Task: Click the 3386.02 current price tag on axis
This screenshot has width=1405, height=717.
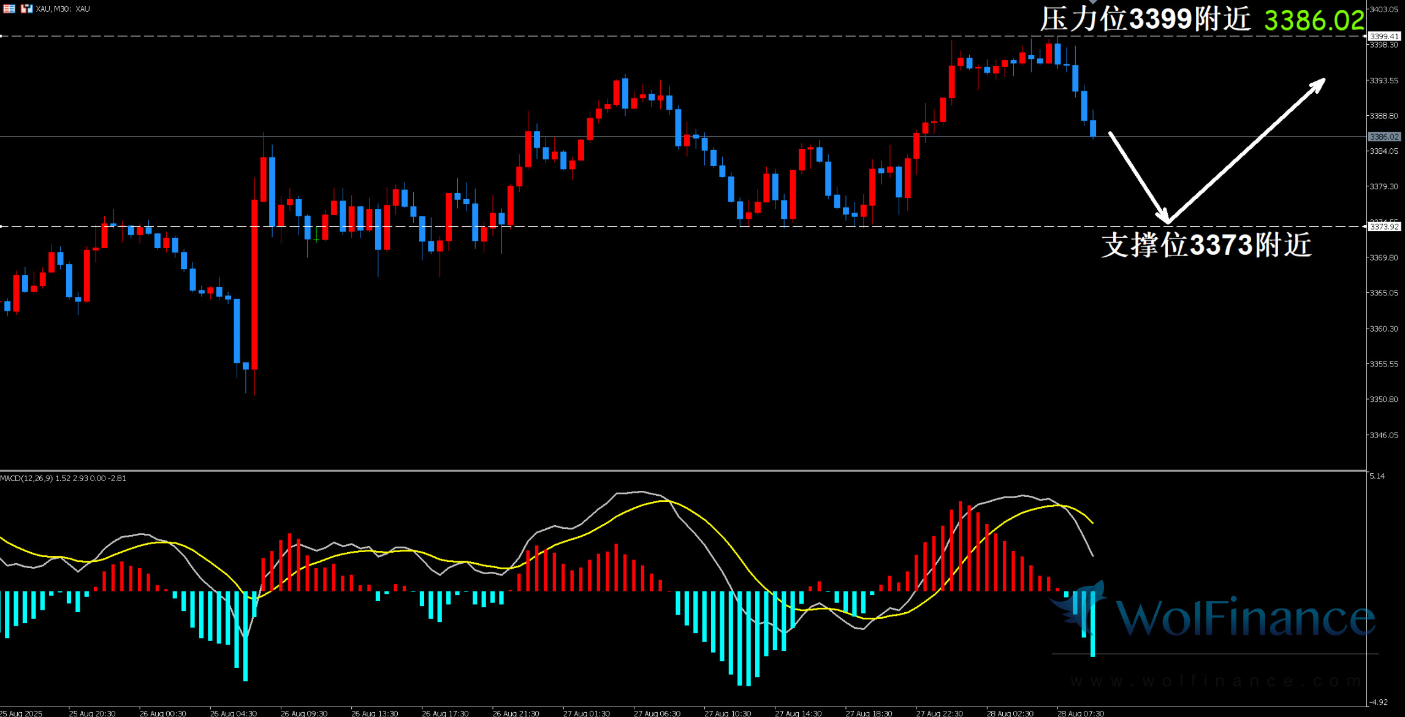Action: (x=1385, y=137)
